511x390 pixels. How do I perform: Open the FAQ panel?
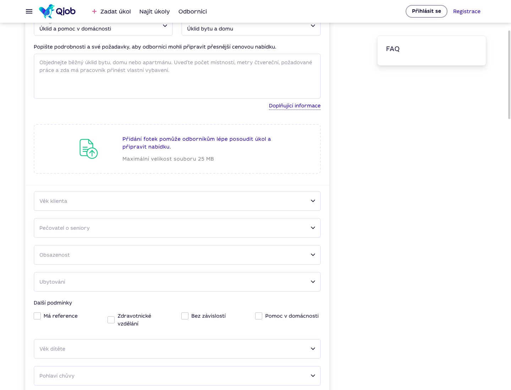432,50
